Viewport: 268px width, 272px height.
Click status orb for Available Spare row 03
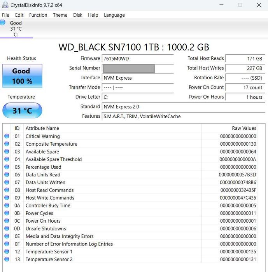pos(7,152)
